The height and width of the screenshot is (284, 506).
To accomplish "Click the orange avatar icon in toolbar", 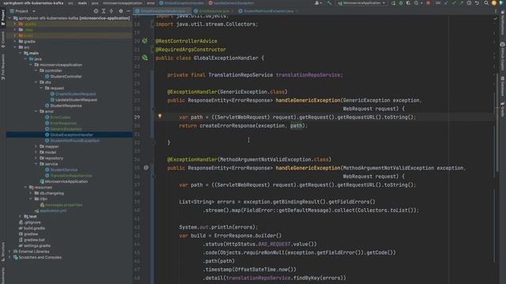I will [493, 3].
